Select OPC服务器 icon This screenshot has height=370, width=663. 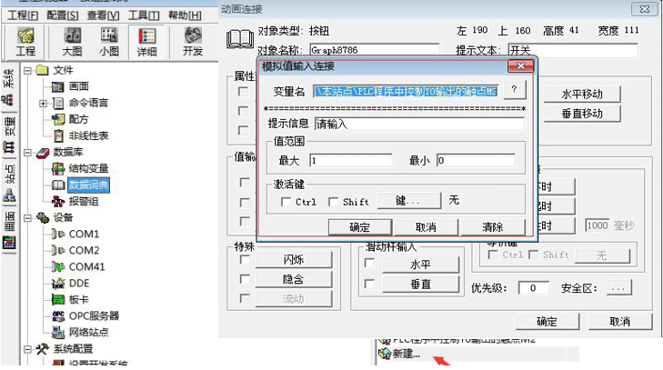(x=58, y=315)
